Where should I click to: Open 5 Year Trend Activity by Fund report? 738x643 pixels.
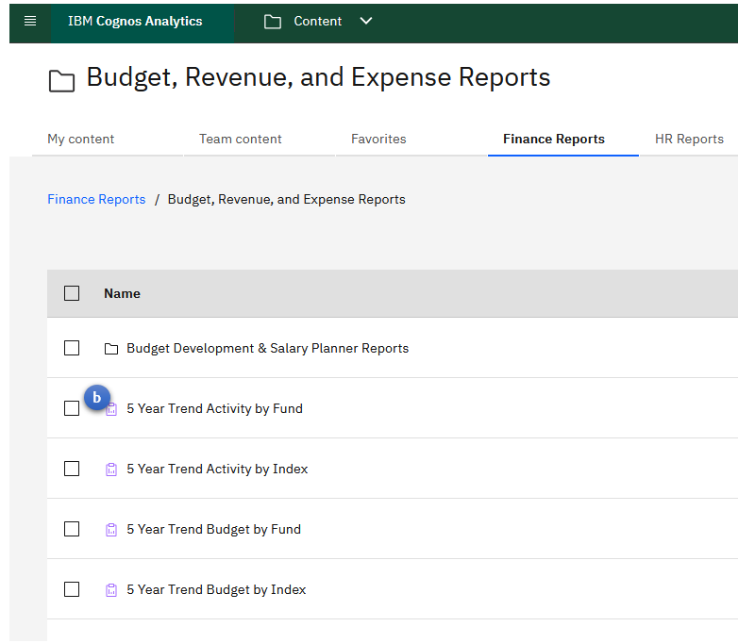(214, 409)
